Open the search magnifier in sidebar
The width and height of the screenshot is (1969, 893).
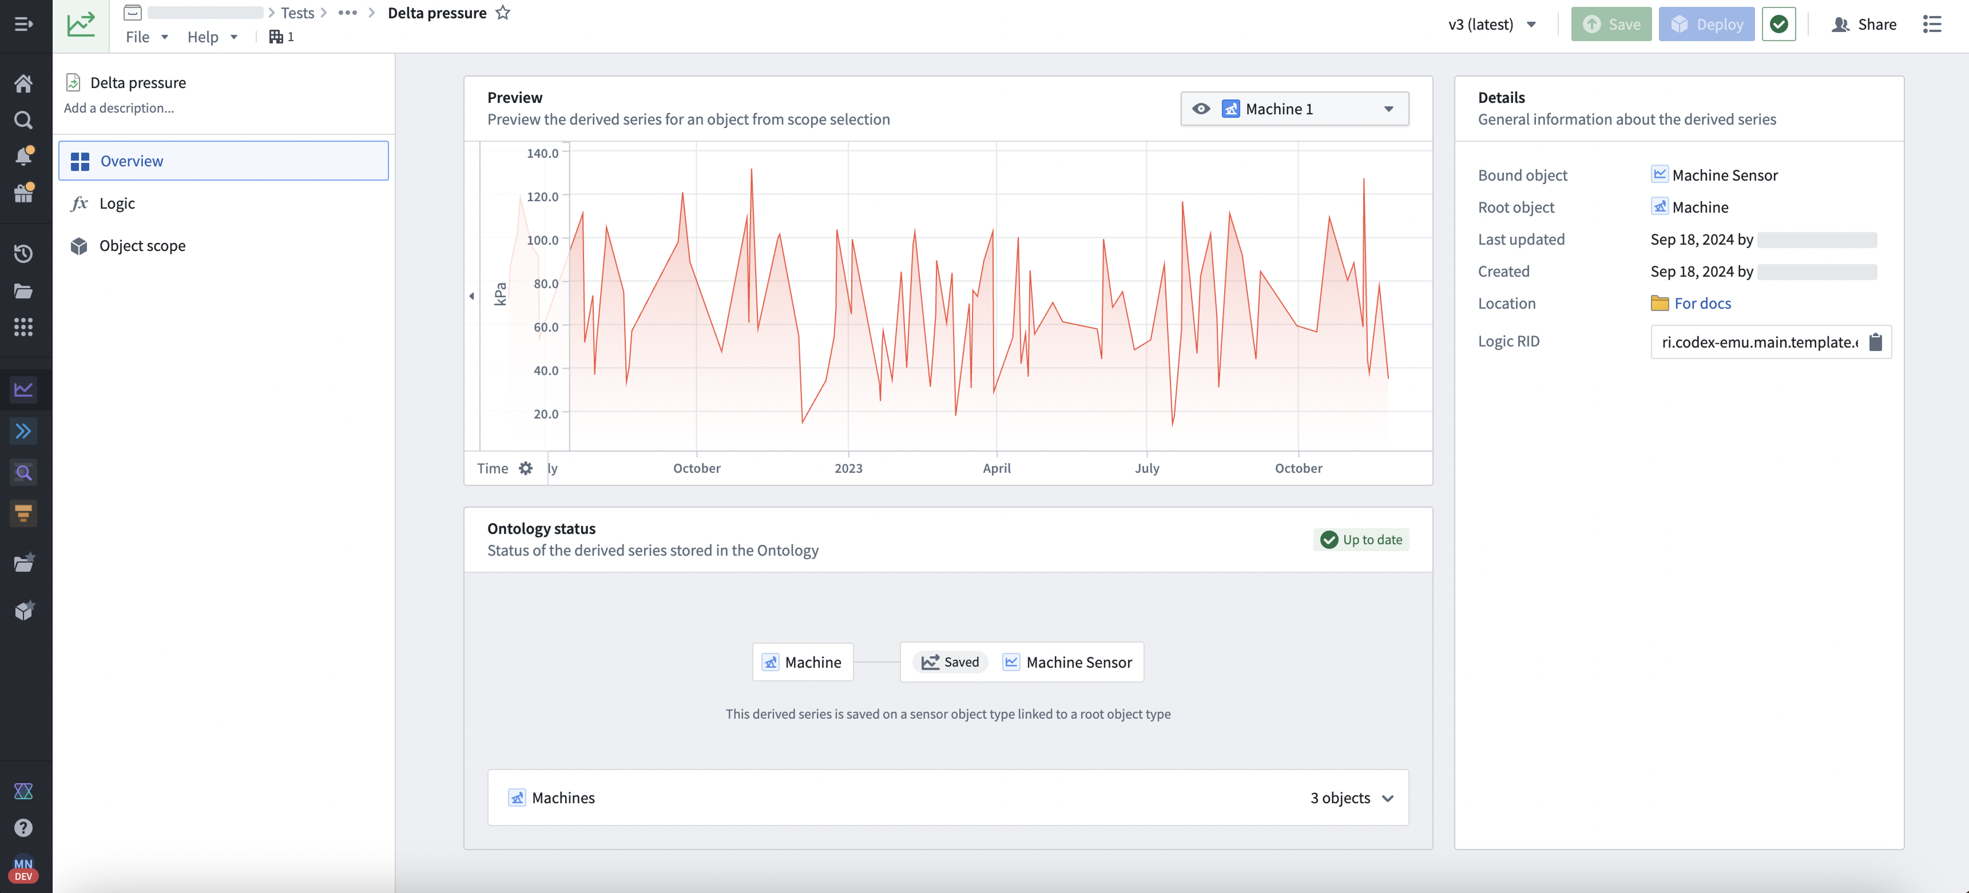[x=24, y=120]
